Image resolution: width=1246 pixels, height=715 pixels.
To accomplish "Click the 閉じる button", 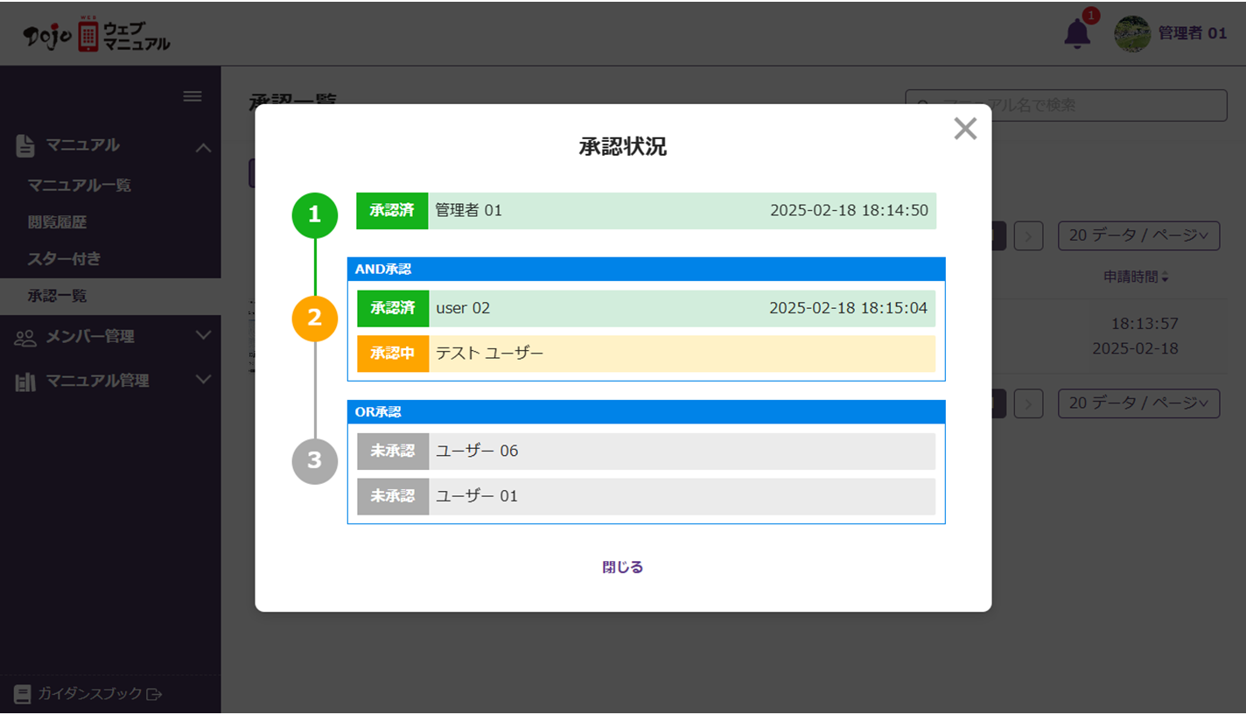I will coord(623,567).
